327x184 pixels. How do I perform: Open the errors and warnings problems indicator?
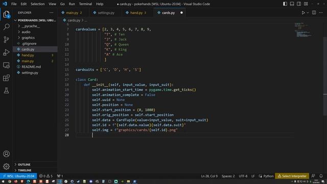click(x=46, y=176)
